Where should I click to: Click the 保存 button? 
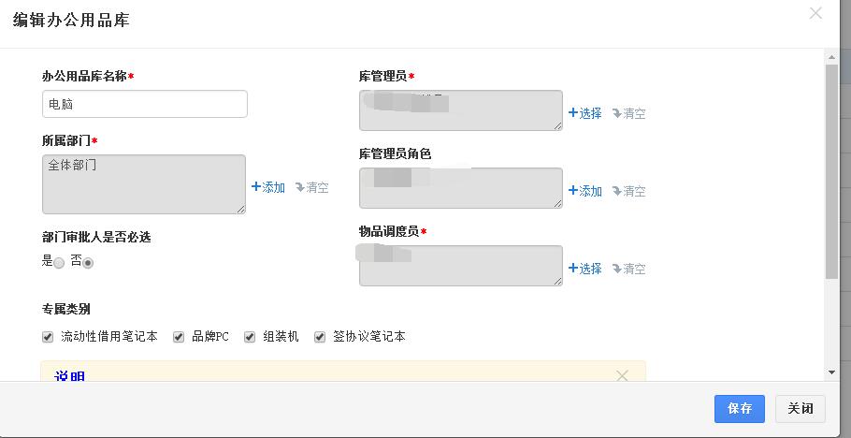coord(739,409)
